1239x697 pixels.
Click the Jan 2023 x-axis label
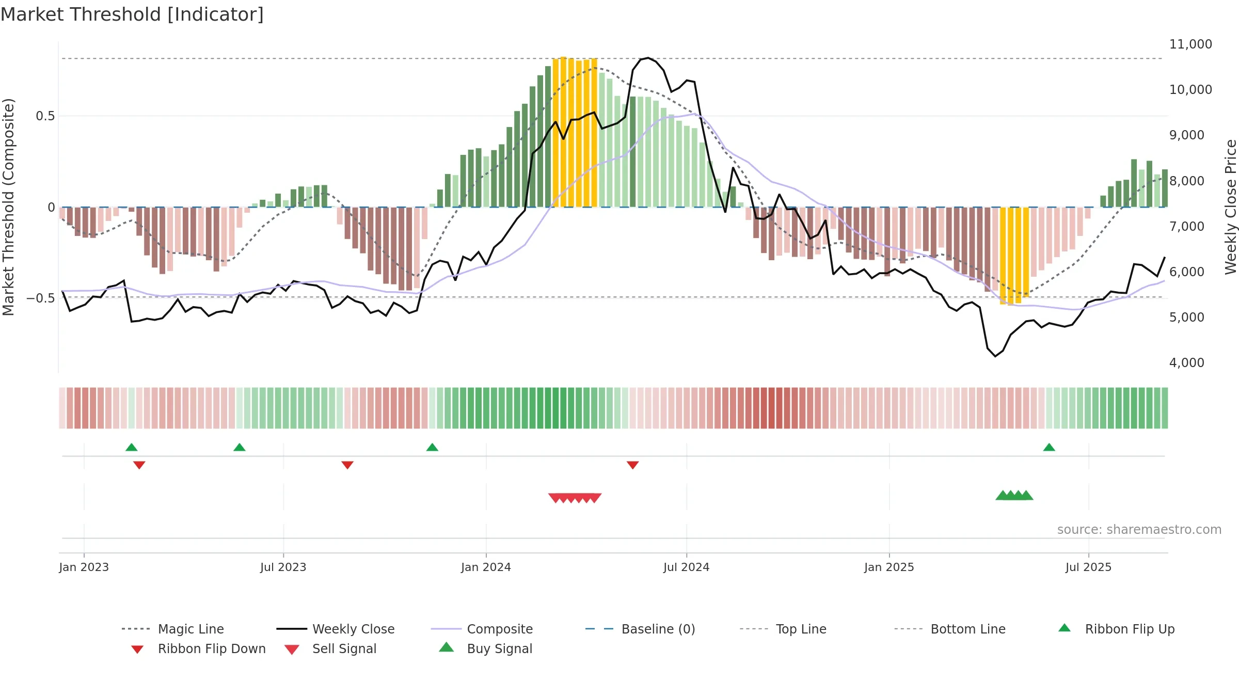click(x=84, y=567)
